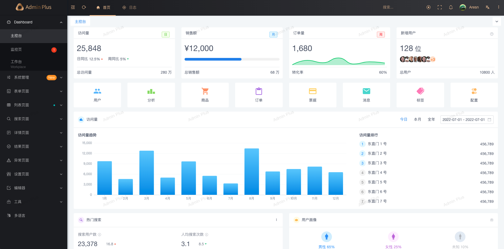
Task: Click the +3 avatar overflow badge
Action: point(433,60)
